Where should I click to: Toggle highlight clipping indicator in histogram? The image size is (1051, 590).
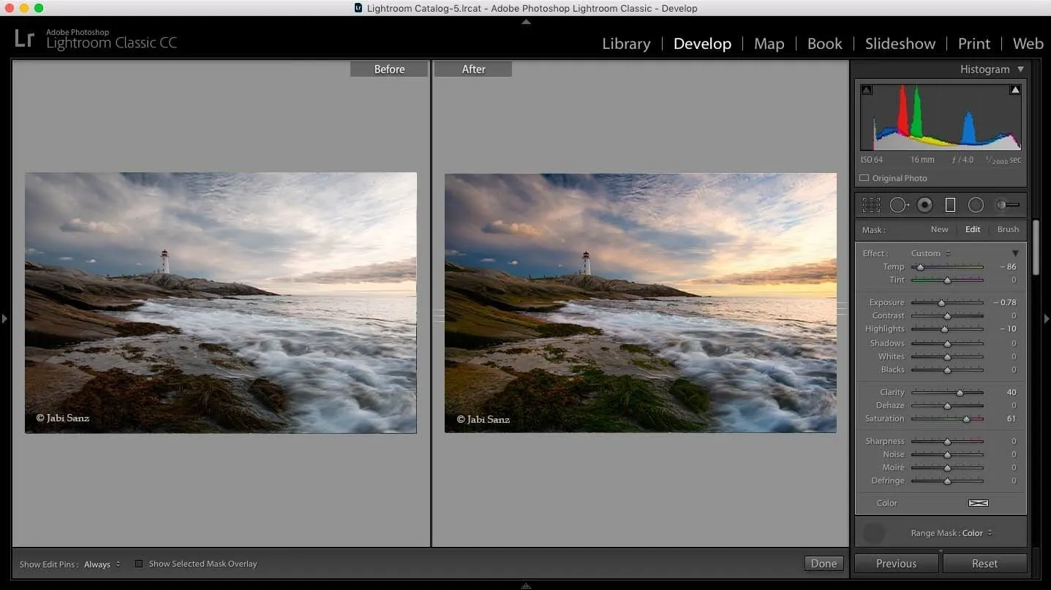(1014, 90)
